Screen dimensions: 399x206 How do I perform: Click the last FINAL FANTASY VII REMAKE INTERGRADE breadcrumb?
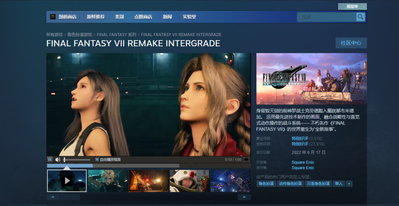point(181,35)
